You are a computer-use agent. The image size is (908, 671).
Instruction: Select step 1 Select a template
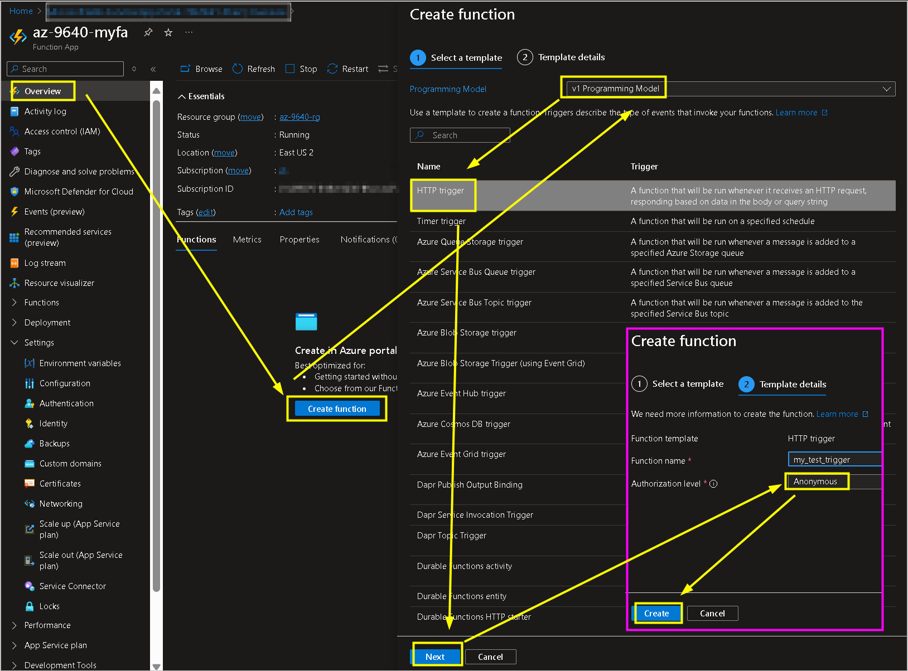(x=456, y=57)
